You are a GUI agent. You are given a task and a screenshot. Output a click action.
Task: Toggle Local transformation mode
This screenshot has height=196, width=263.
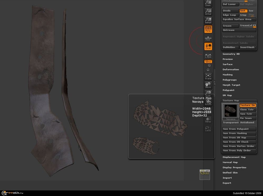click(x=208, y=47)
